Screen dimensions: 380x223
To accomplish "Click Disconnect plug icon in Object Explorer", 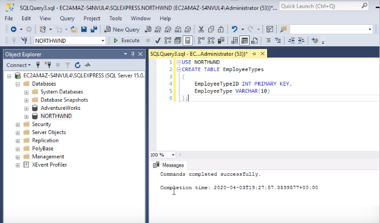I will click(x=48, y=65).
